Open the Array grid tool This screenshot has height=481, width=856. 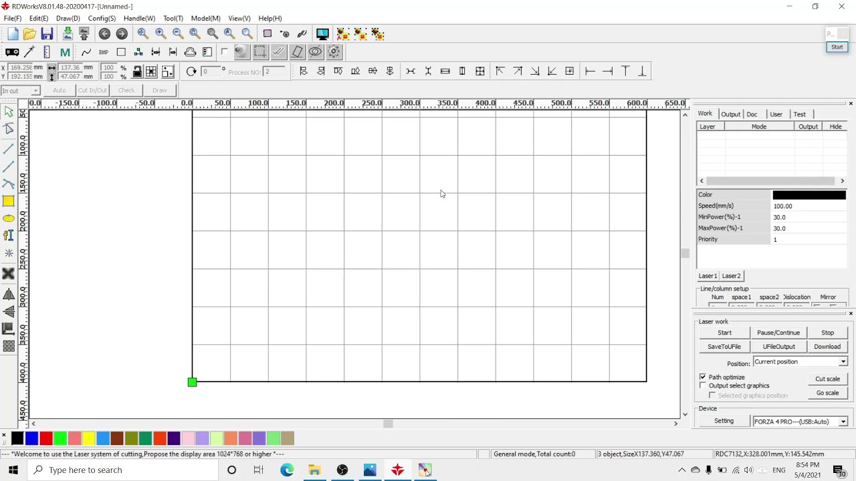(9, 346)
